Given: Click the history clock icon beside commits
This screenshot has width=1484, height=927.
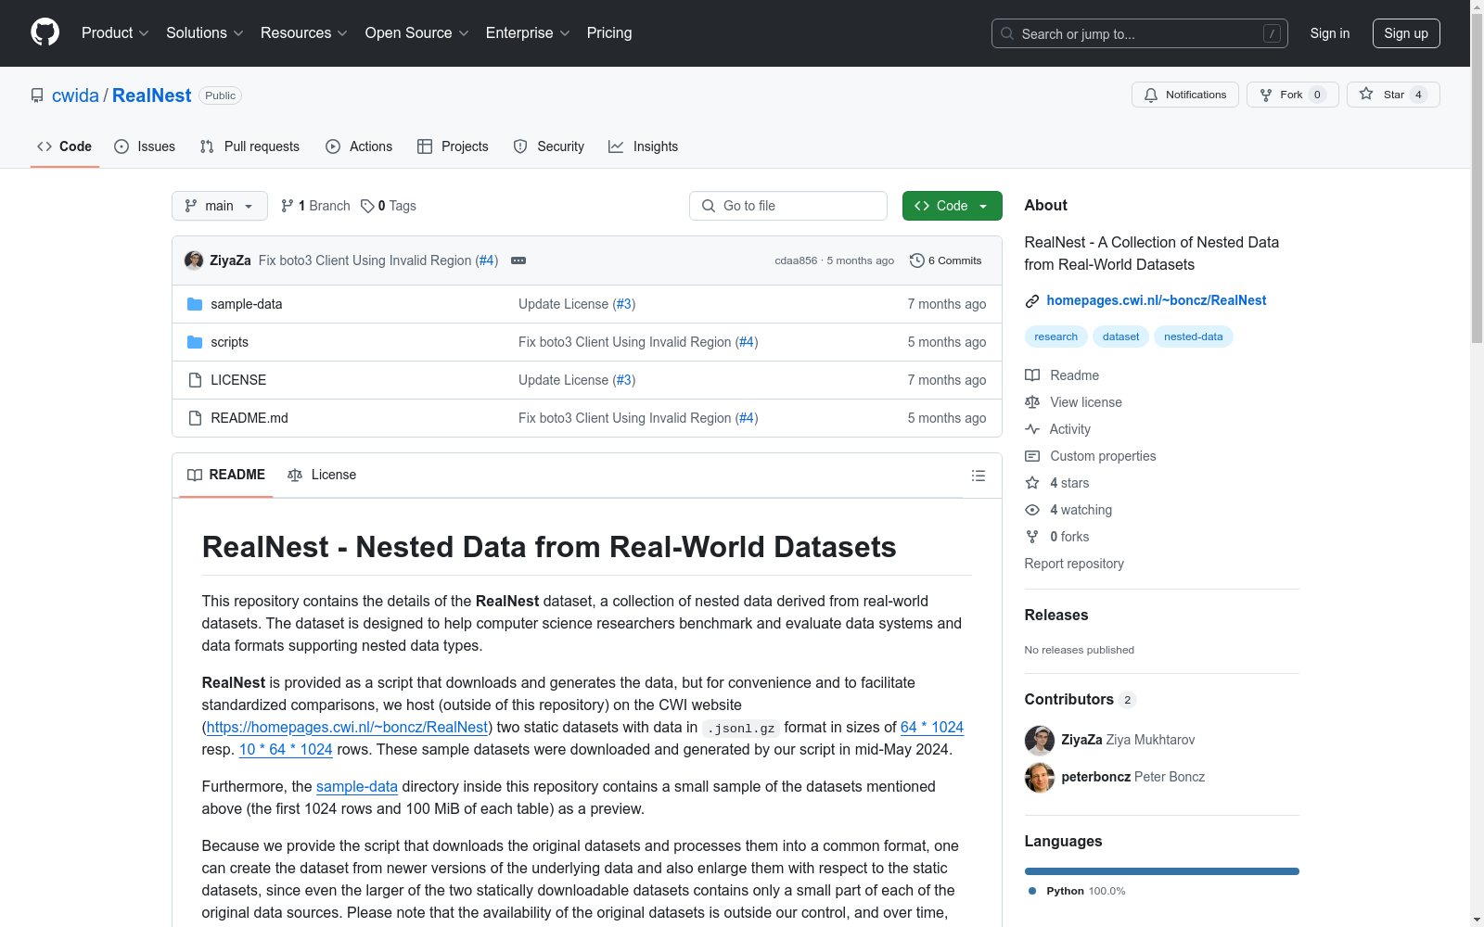Looking at the screenshot, I should [x=917, y=260].
